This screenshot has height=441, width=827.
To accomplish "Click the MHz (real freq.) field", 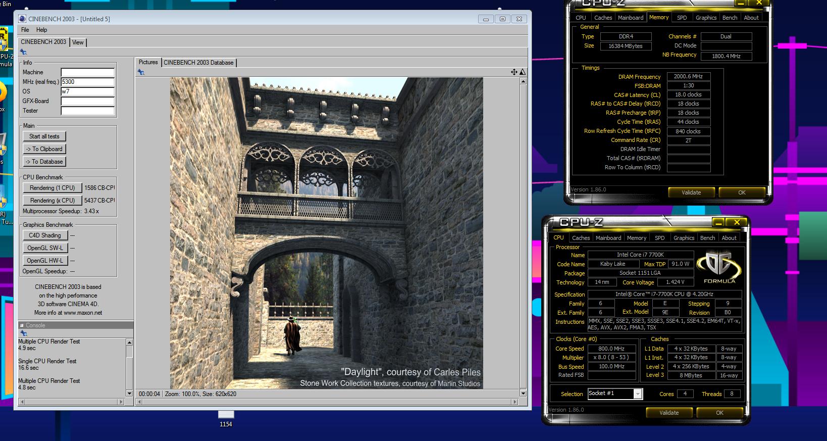I will click(x=88, y=82).
